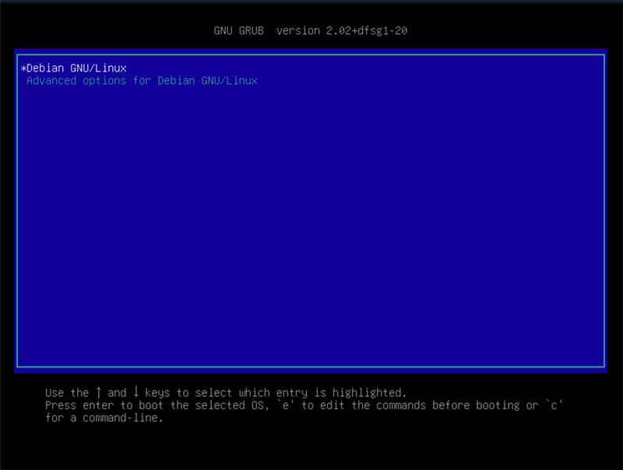The width and height of the screenshot is (623, 470).
Task: Click the 'e' edit key hint
Action: pyautogui.click(x=285, y=405)
